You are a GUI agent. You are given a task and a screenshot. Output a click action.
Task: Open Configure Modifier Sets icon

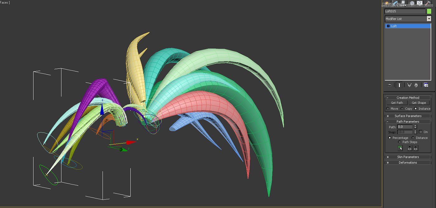coord(426,85)
